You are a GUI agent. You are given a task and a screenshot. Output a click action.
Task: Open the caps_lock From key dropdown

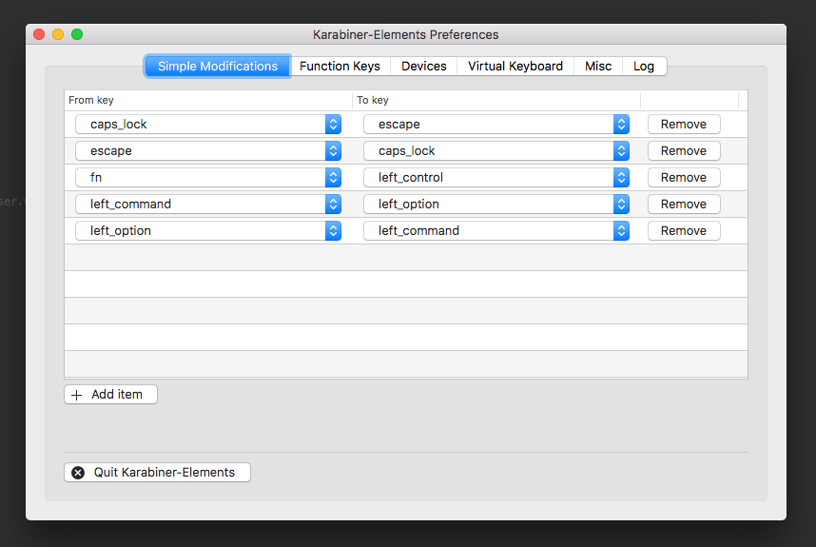208,125
